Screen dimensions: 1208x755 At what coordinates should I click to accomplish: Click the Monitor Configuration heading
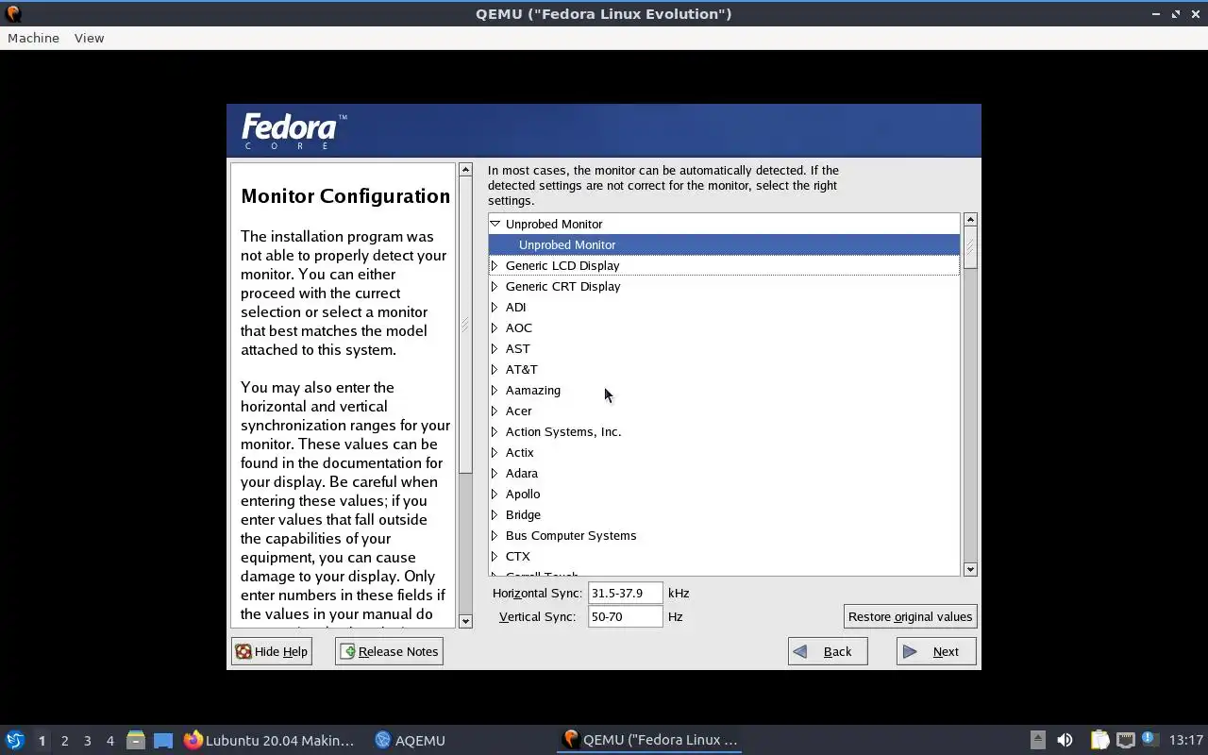[345, 196]
